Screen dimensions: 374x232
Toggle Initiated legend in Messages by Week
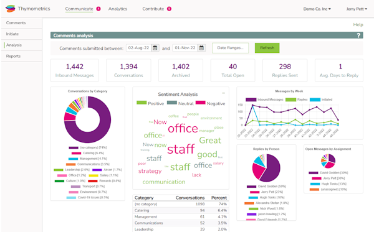[x=321, y=100]
